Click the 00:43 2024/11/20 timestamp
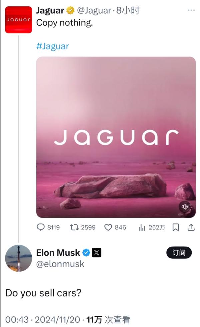 point(43,320)
